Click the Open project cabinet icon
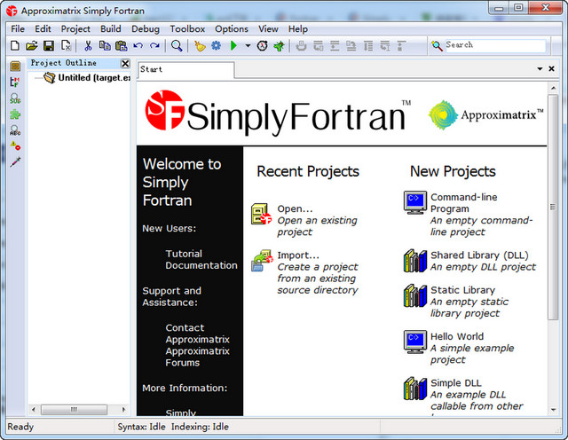This screenshot has height=440, width=568. coord(261,214)
